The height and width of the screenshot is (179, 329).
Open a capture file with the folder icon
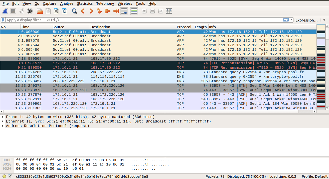tap(40, 11)
